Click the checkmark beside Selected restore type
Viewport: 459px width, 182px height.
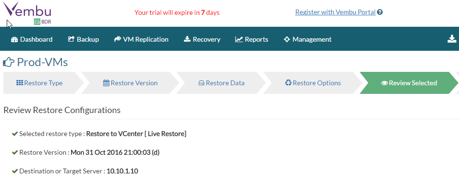pyautogui.click(x=15, y=134)
